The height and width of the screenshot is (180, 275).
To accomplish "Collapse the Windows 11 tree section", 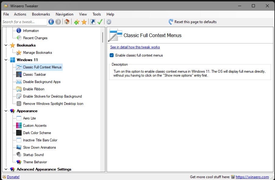I will (x=6, y=60).
